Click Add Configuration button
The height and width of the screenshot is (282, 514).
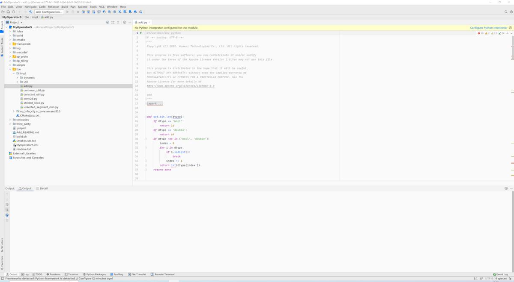pos(49,12)
